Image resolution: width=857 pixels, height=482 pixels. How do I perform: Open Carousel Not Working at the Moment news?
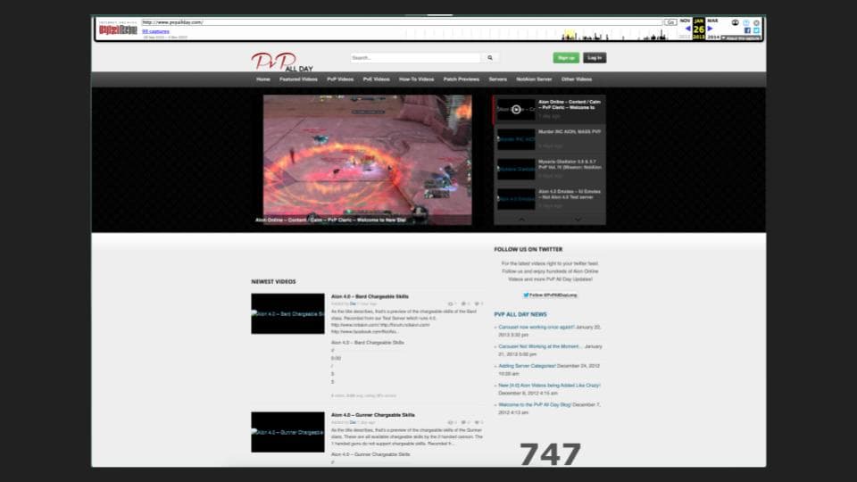(x=540, y=346)
